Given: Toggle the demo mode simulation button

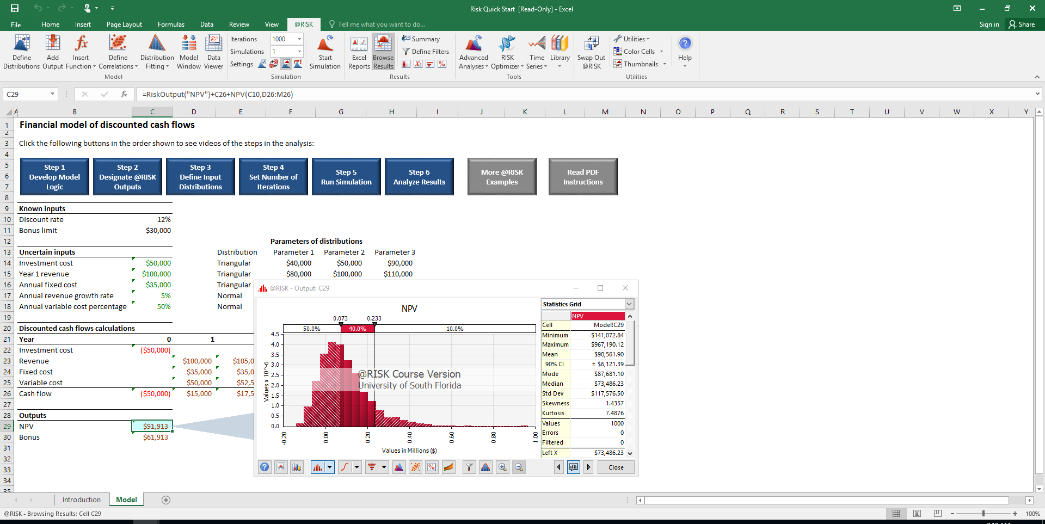Looking at the screenshot, I should click(x=298, y=64).
